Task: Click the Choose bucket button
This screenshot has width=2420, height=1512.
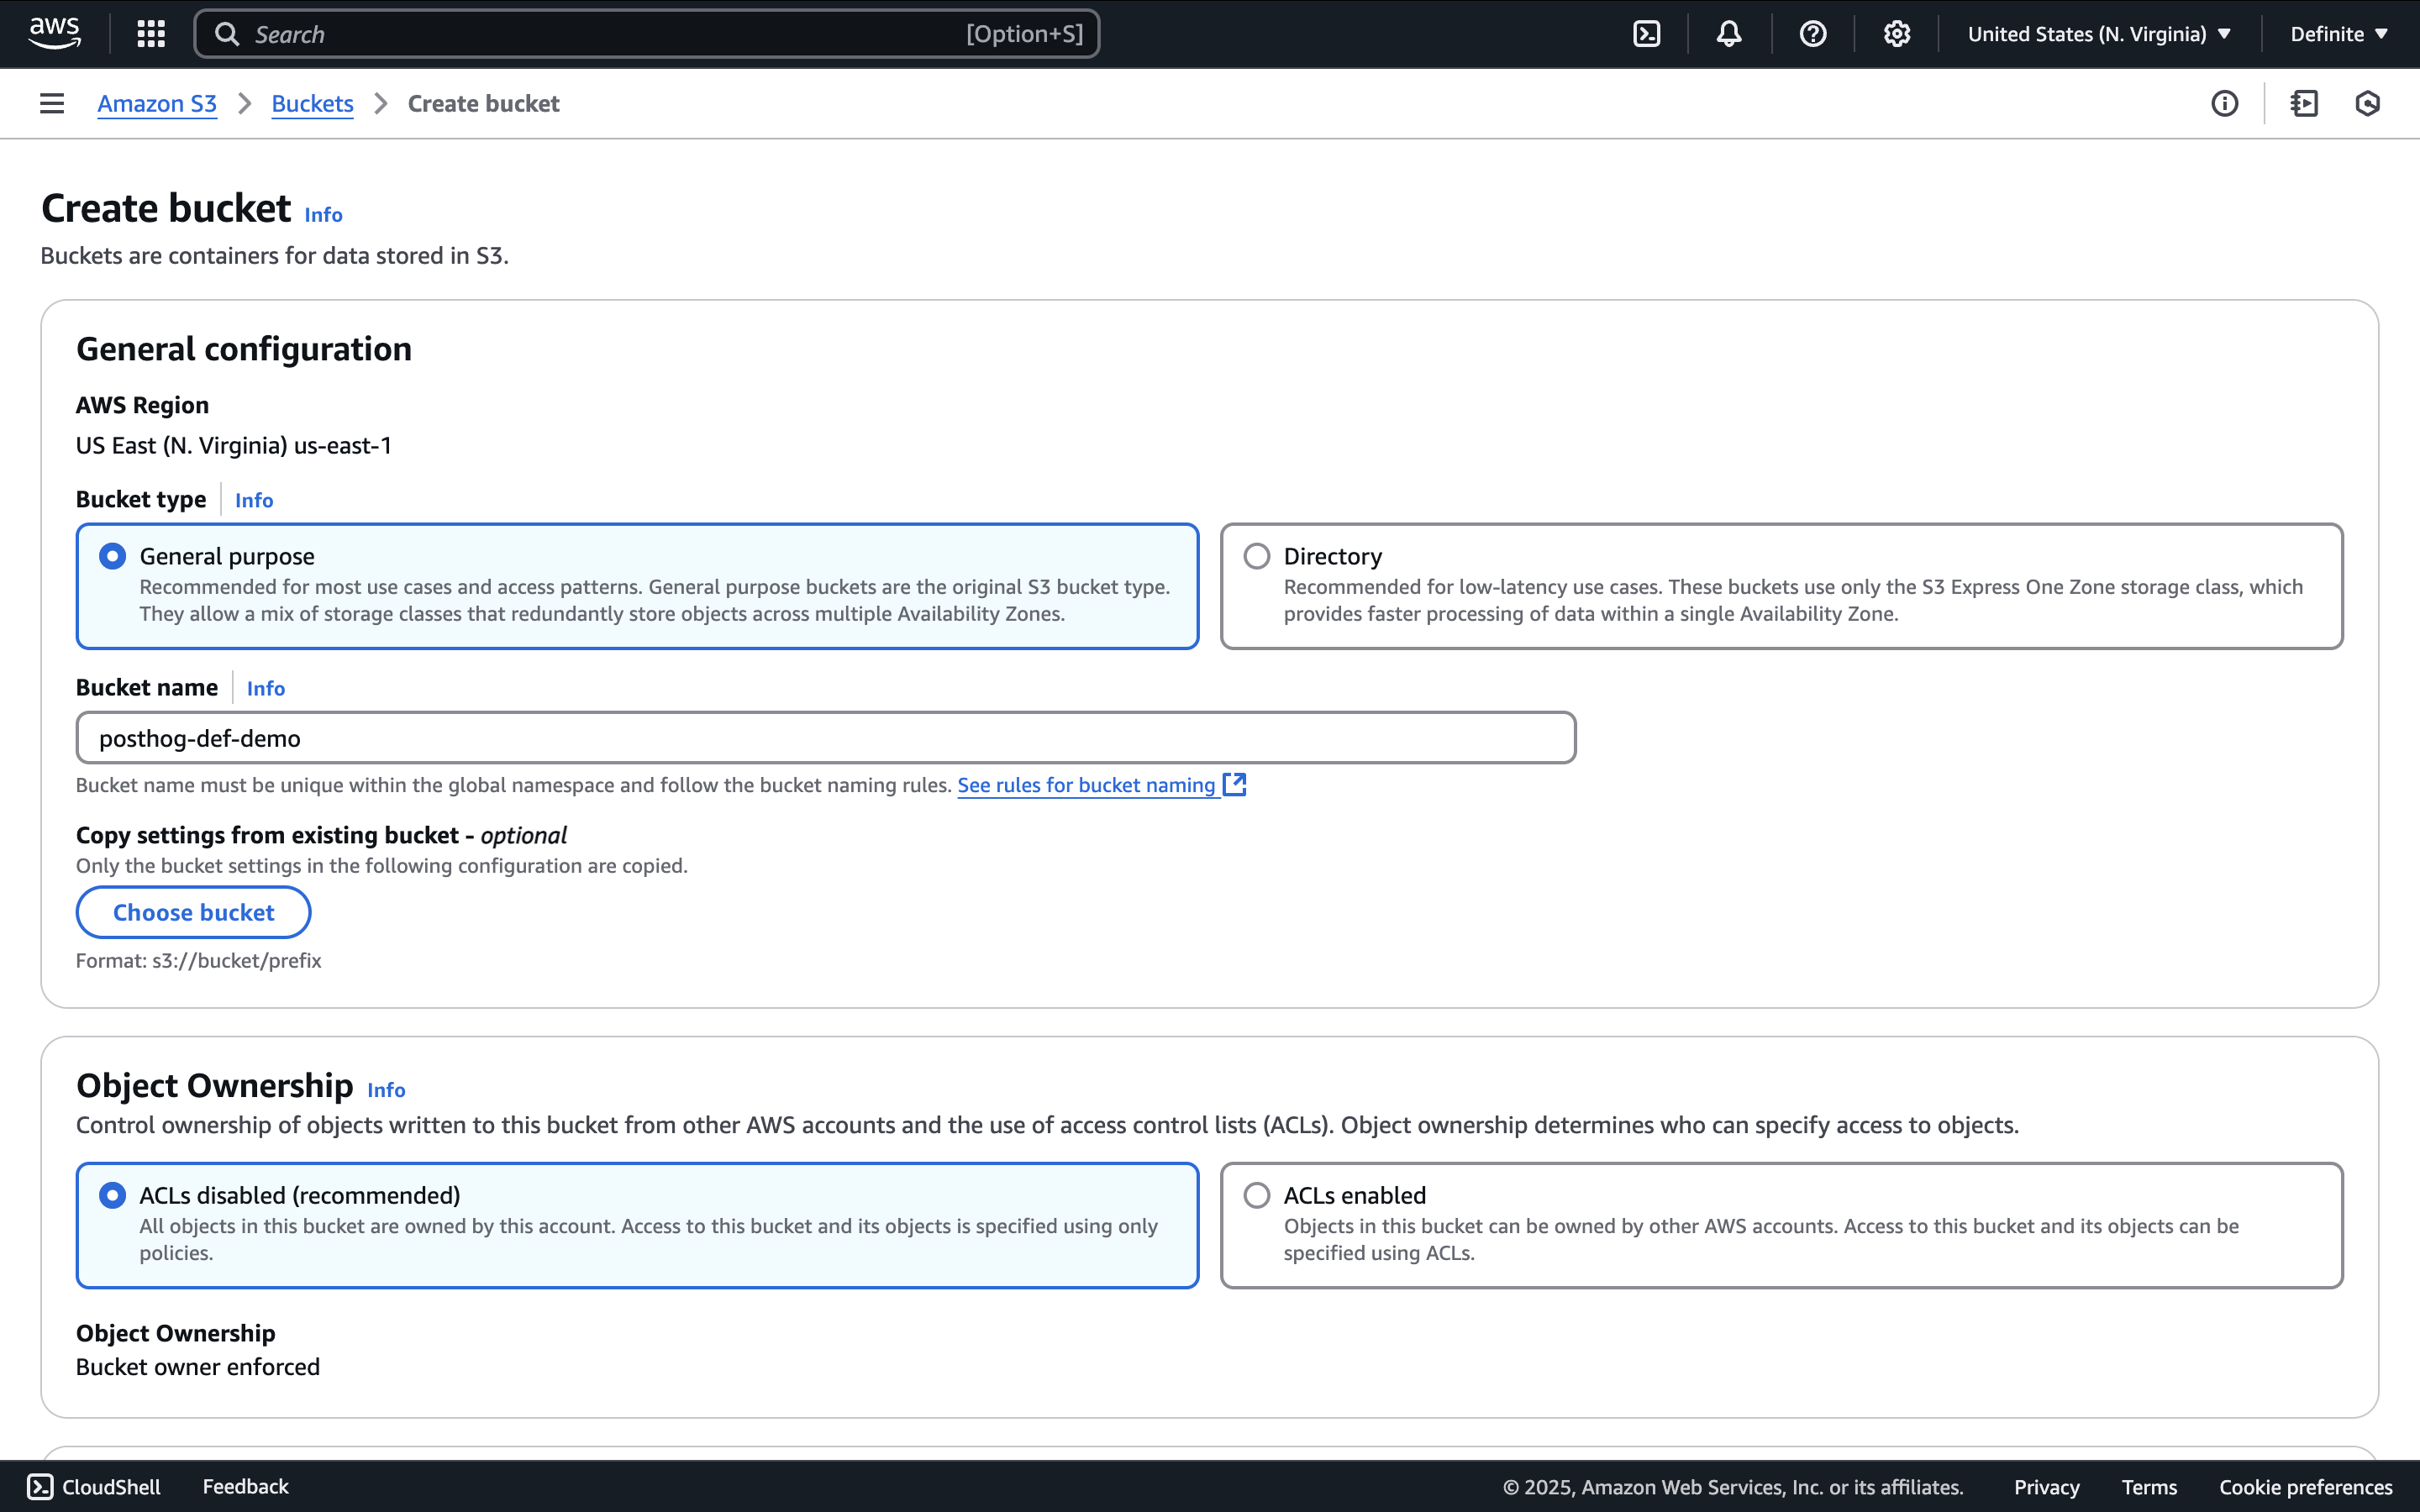Action: 193,912
